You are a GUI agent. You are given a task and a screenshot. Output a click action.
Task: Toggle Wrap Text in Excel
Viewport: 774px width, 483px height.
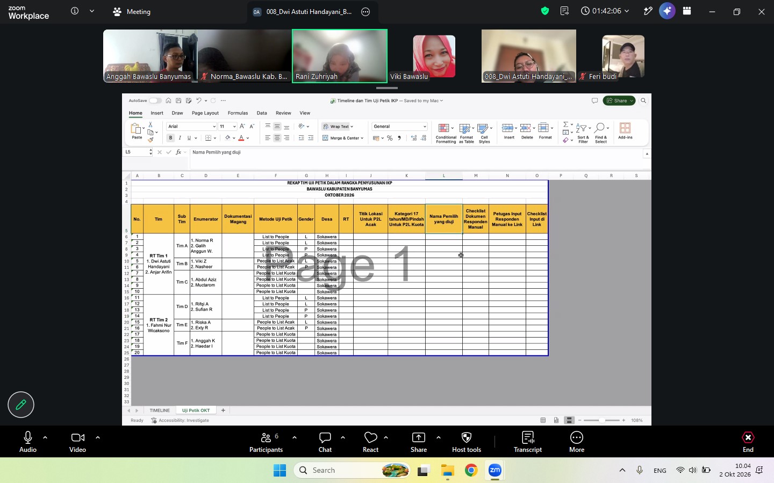tap(337, 127)
